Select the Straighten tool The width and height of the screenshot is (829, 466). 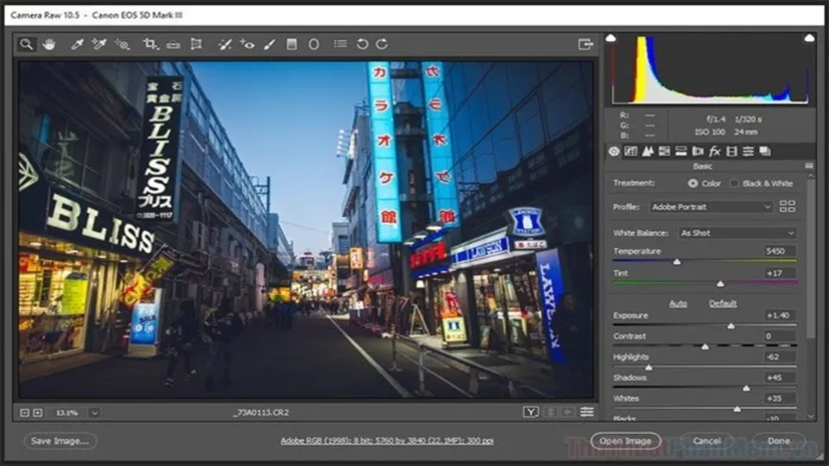tap(174, 45)
